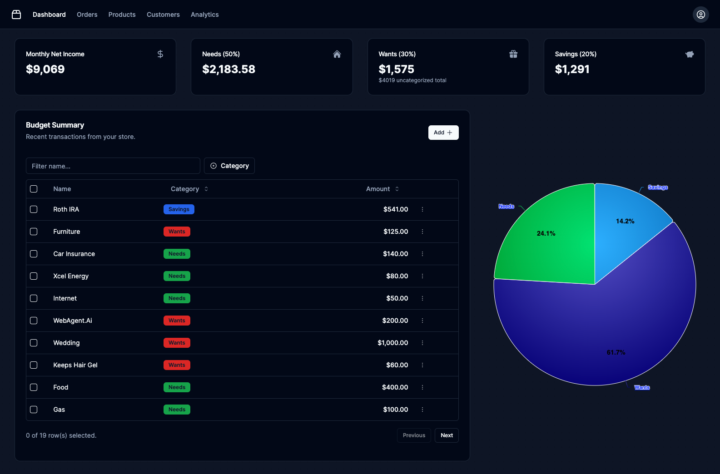Go to the Orders nav tab

pos(87,15)
